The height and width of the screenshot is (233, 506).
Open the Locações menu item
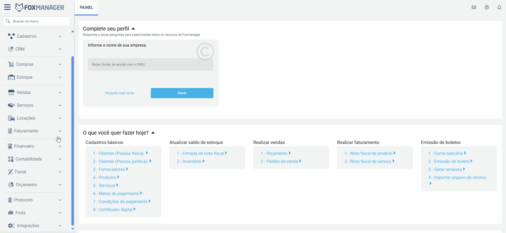click(34, 118)
